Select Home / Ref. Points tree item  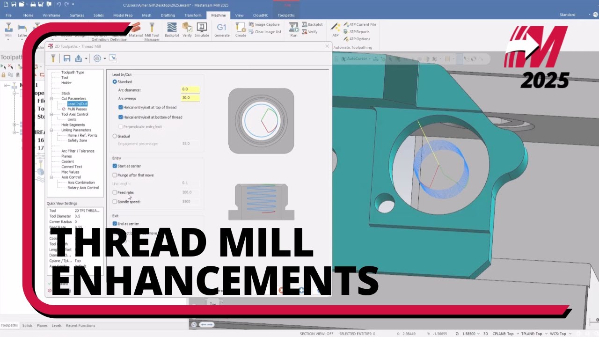click(82, 135)
